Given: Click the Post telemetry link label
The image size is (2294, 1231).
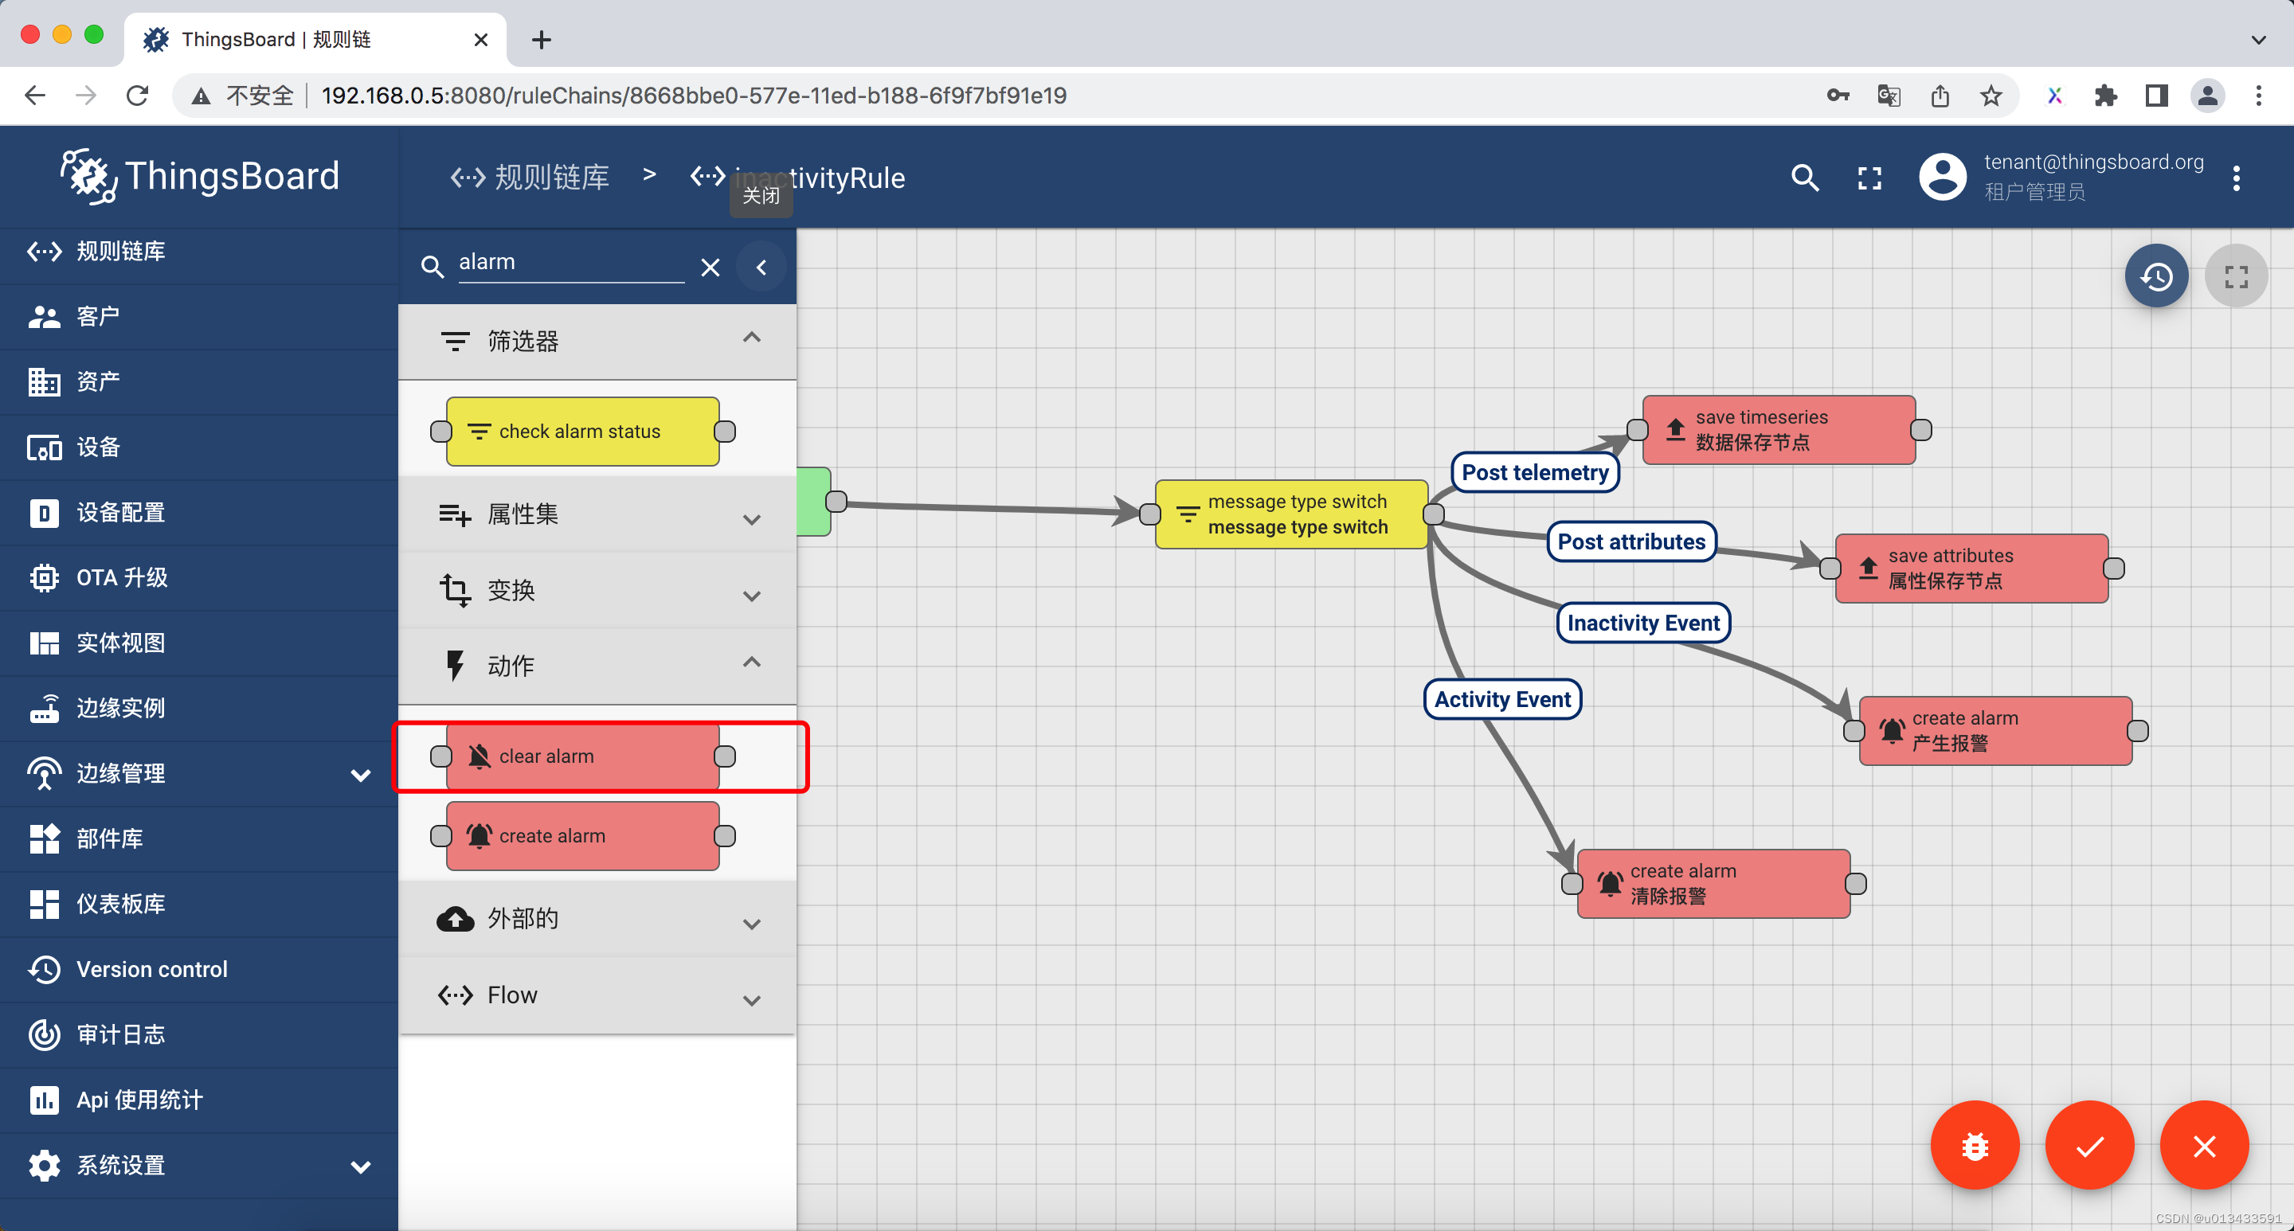Looking at the screenshot, I should [x=1535, y=473].
